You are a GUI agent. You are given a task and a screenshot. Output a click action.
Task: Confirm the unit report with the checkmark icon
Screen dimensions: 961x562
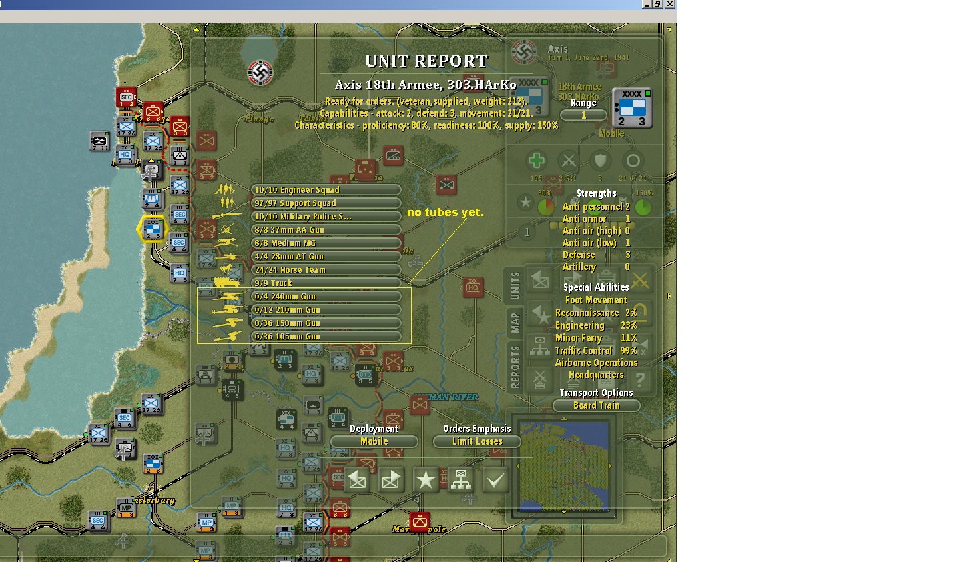(x=495, y=479)
